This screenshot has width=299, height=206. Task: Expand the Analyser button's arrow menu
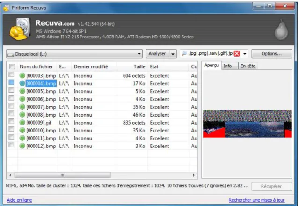coord(173,54)
